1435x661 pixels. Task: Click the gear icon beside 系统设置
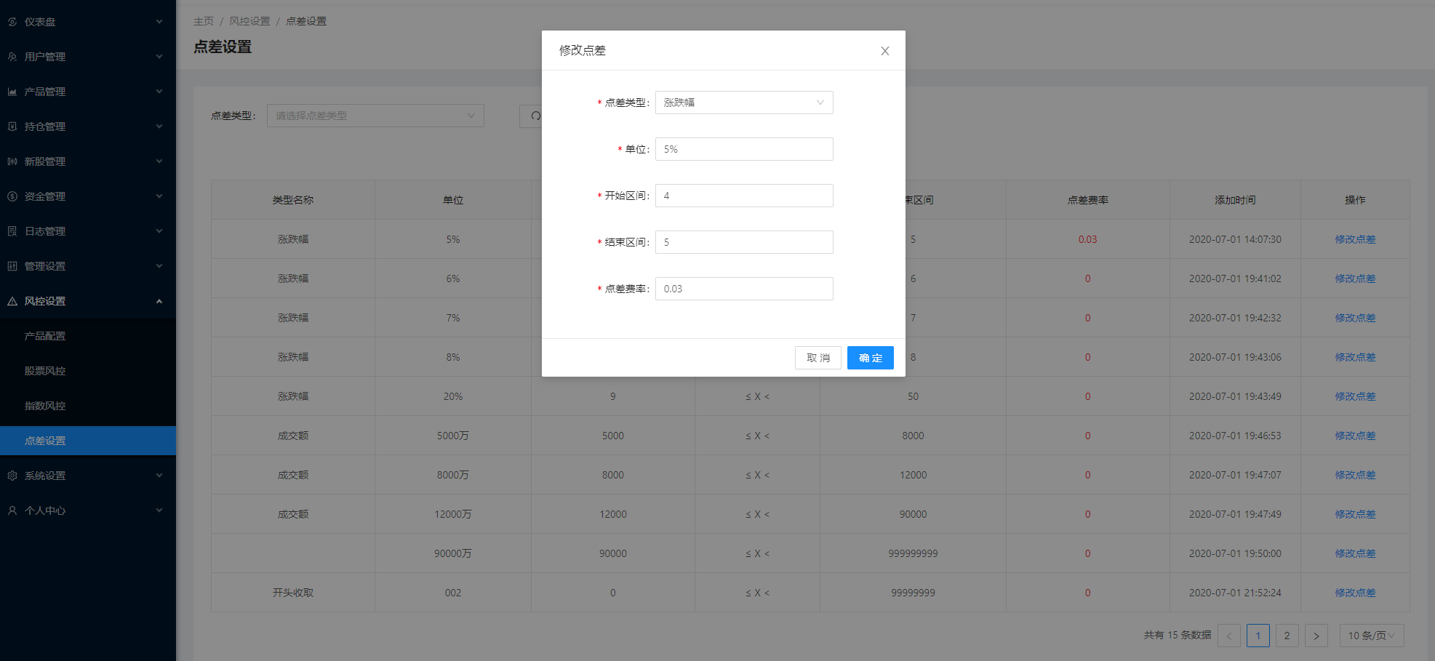tap(12, 476)
